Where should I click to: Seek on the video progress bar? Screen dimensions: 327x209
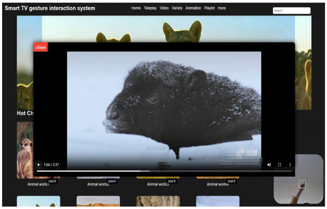164,171
